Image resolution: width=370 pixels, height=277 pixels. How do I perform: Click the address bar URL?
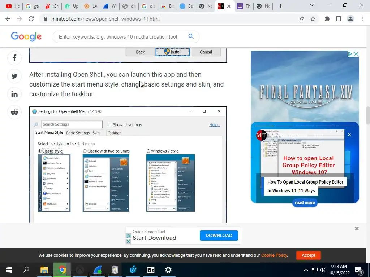tap(105, 19)
